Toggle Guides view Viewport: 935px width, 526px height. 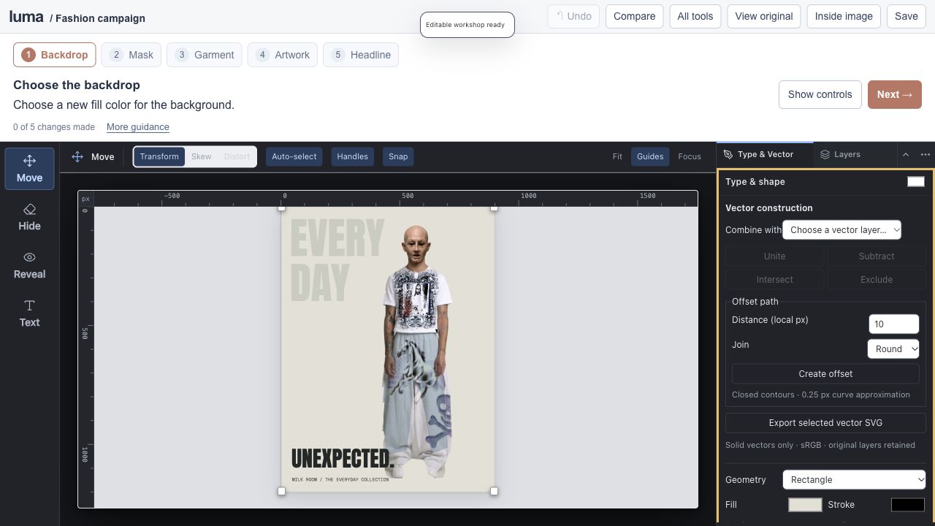[x=650, y=156]
